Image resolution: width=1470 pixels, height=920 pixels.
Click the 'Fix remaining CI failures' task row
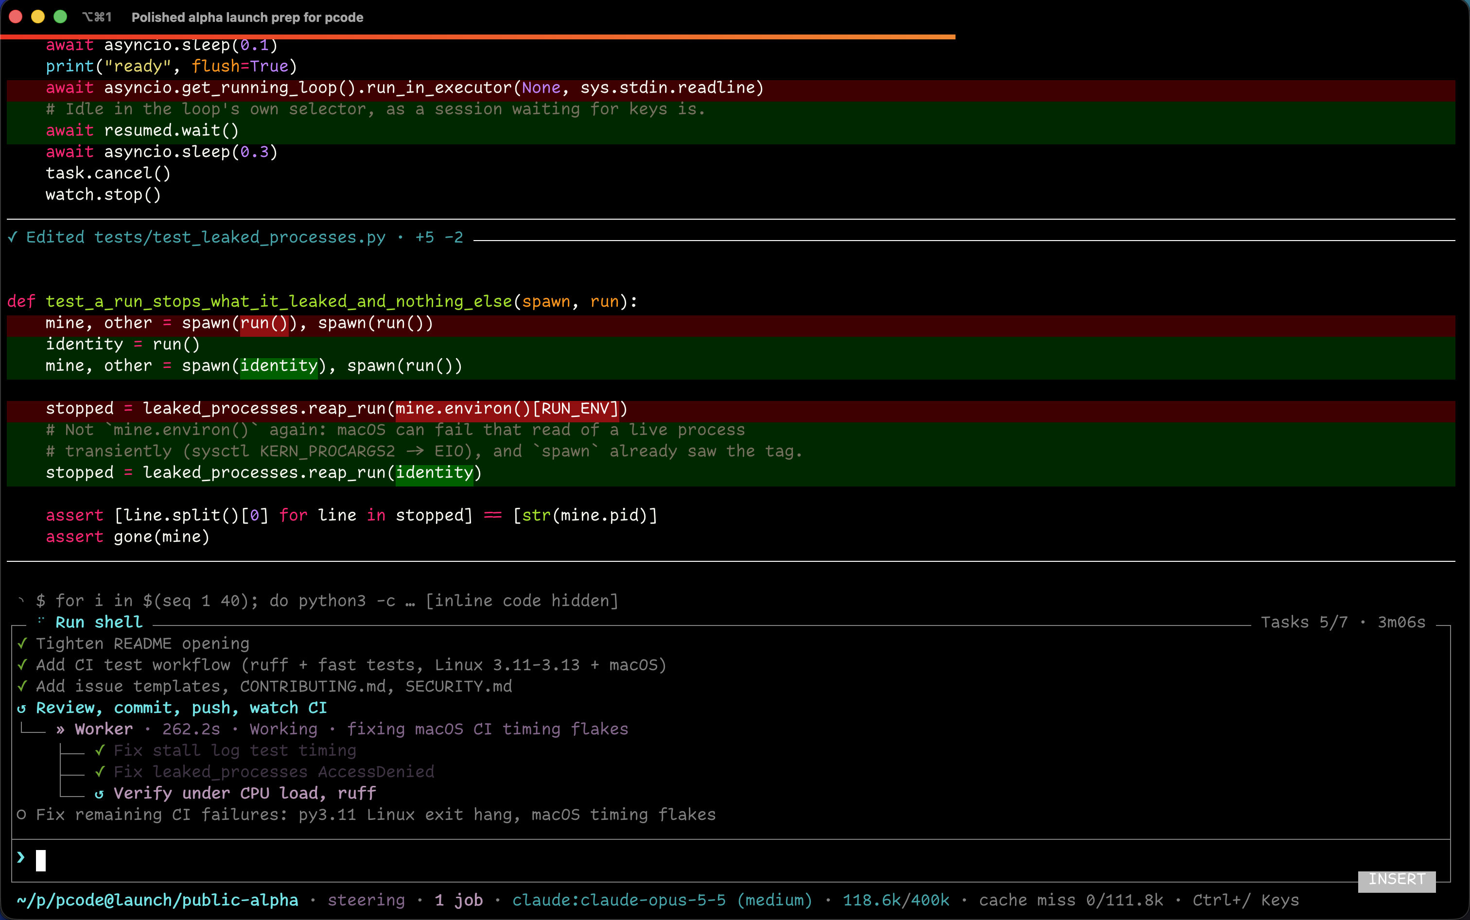(375, 815)
